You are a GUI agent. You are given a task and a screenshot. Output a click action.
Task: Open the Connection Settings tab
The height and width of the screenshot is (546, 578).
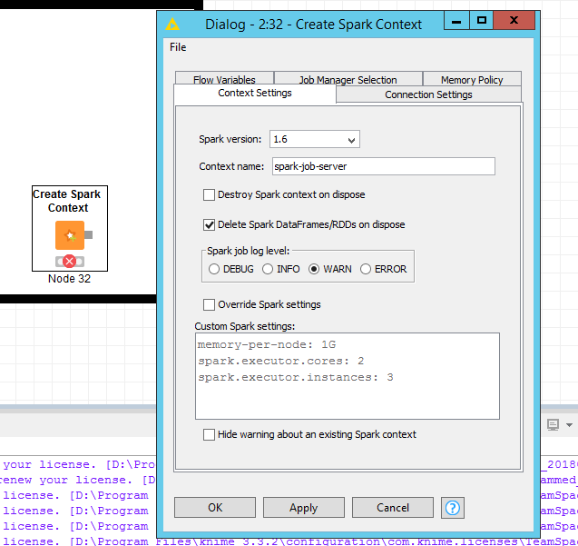click(x=428, y=94)
